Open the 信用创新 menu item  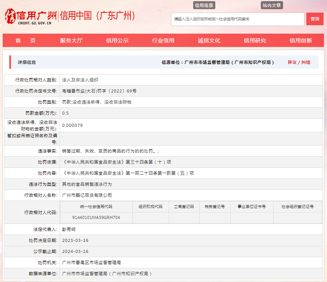[301, 41]
